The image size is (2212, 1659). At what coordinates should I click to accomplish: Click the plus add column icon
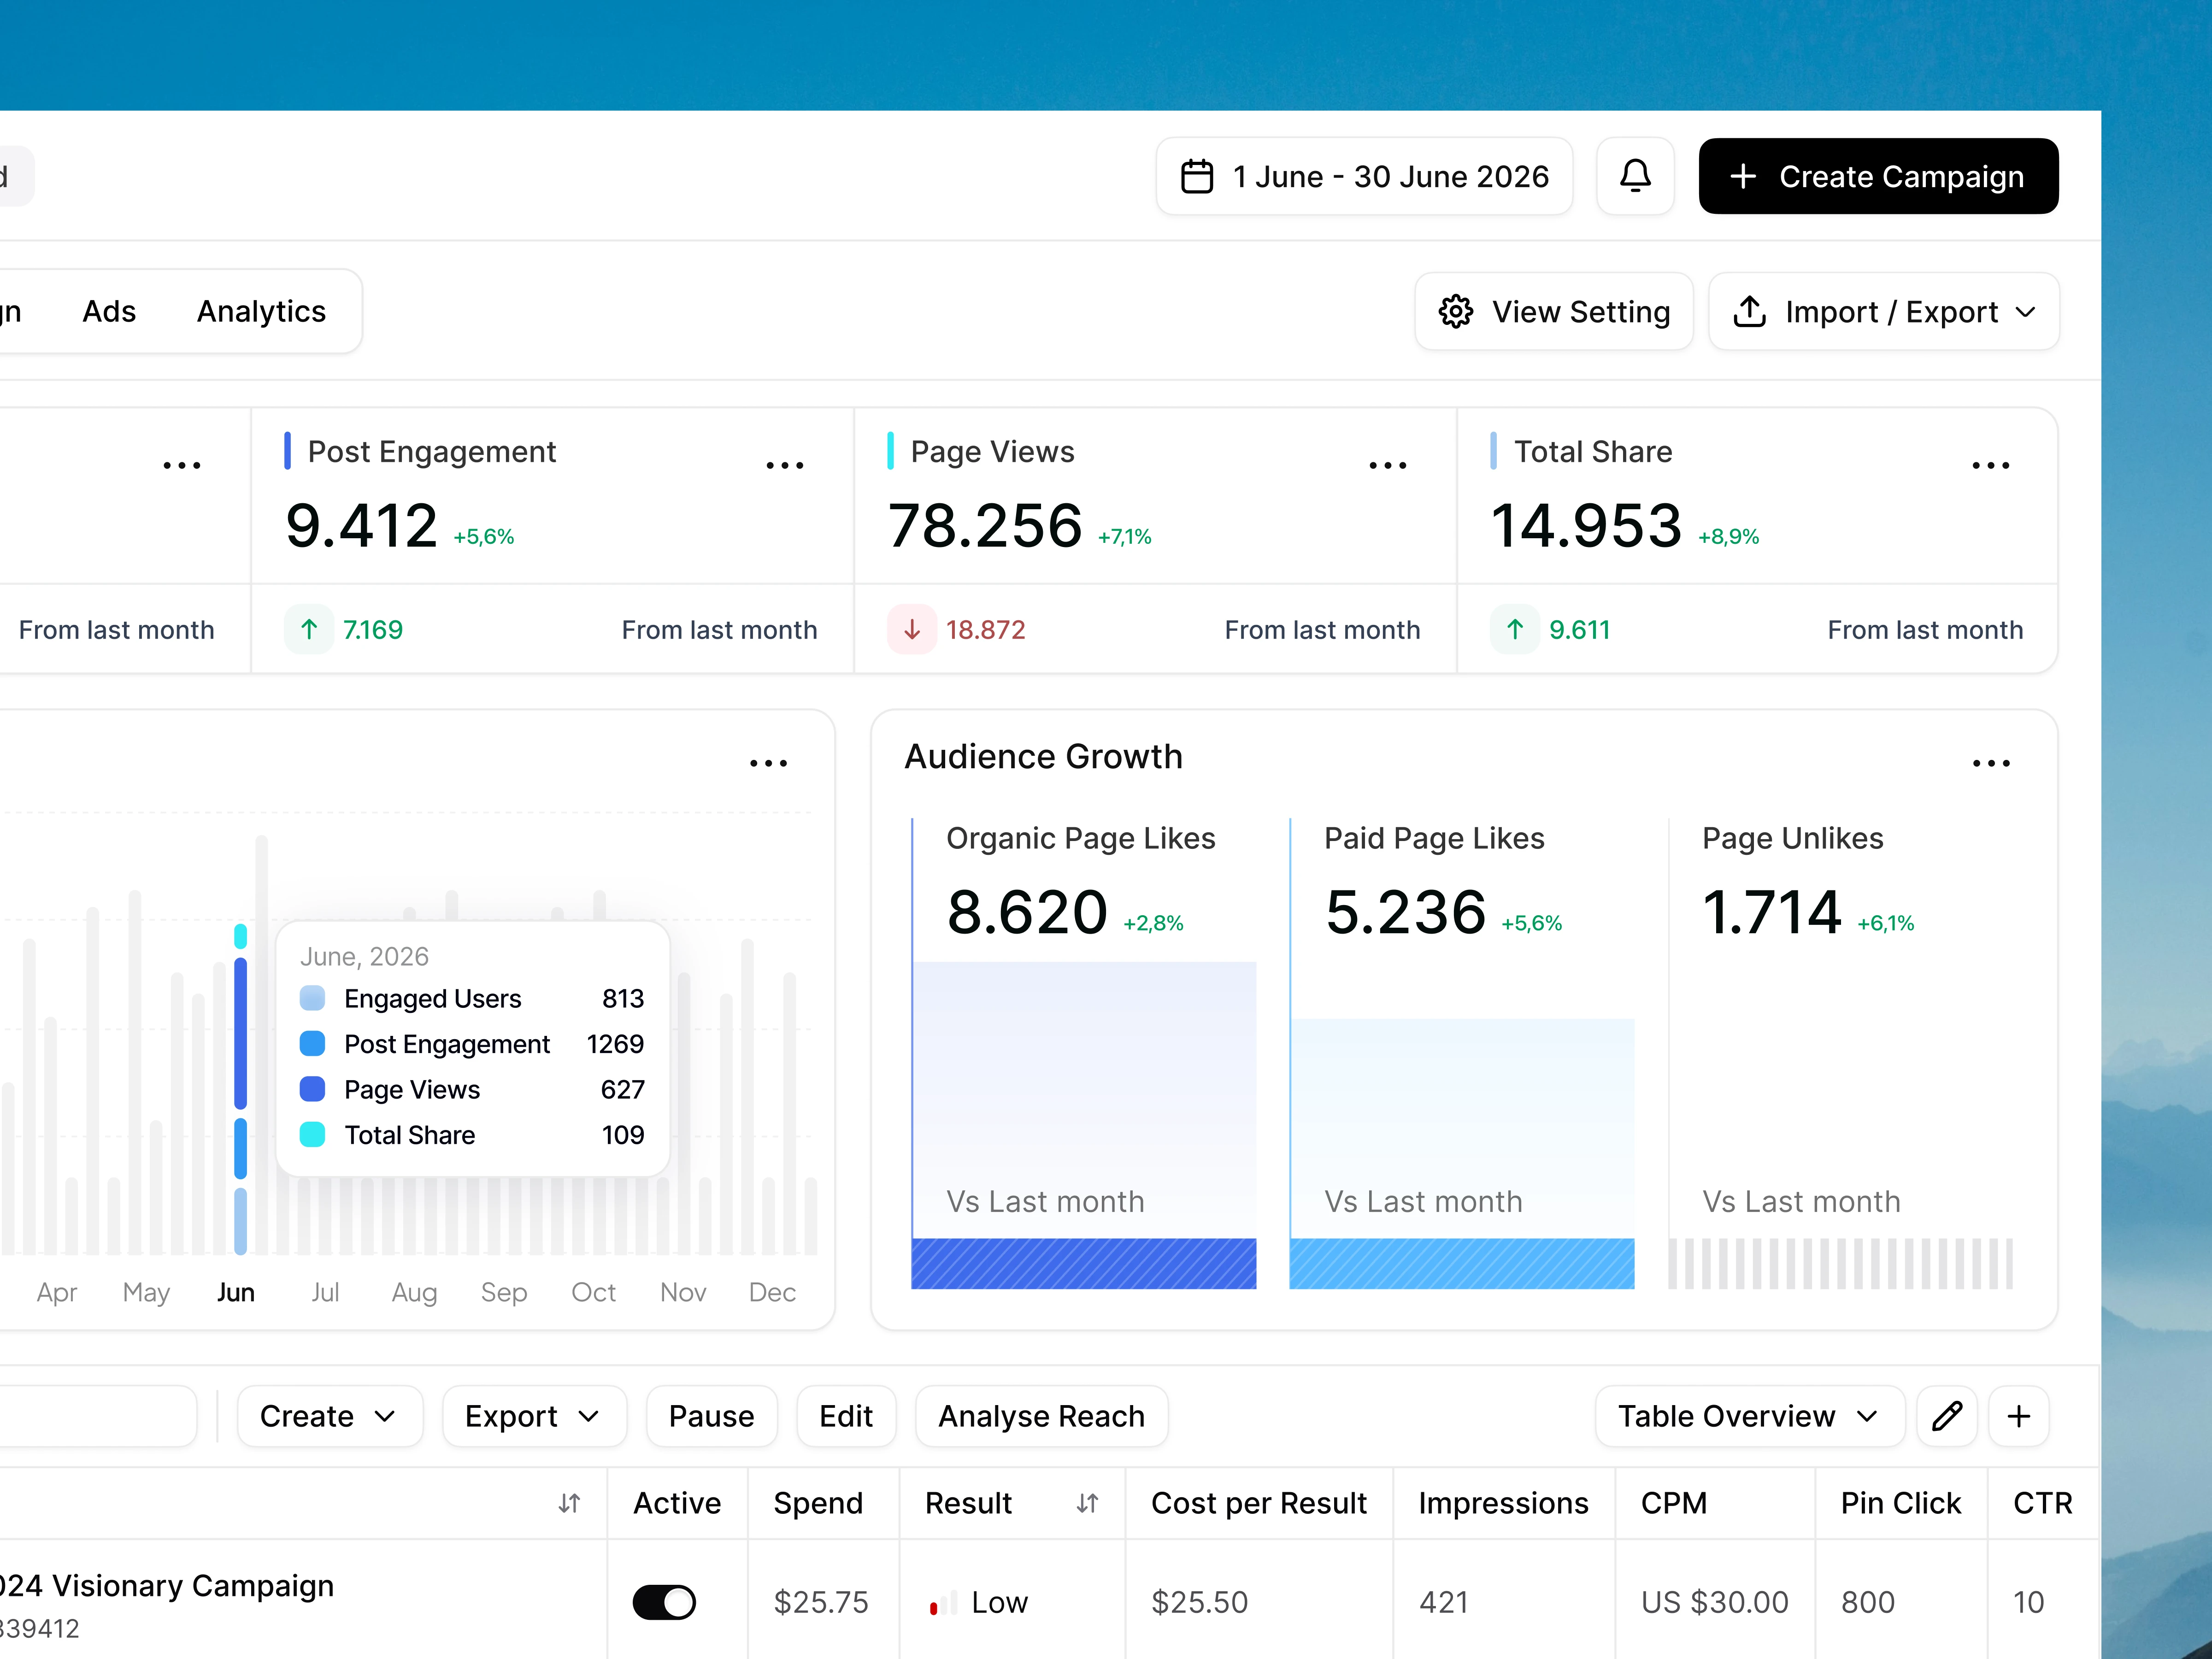pos(2018,1416)
